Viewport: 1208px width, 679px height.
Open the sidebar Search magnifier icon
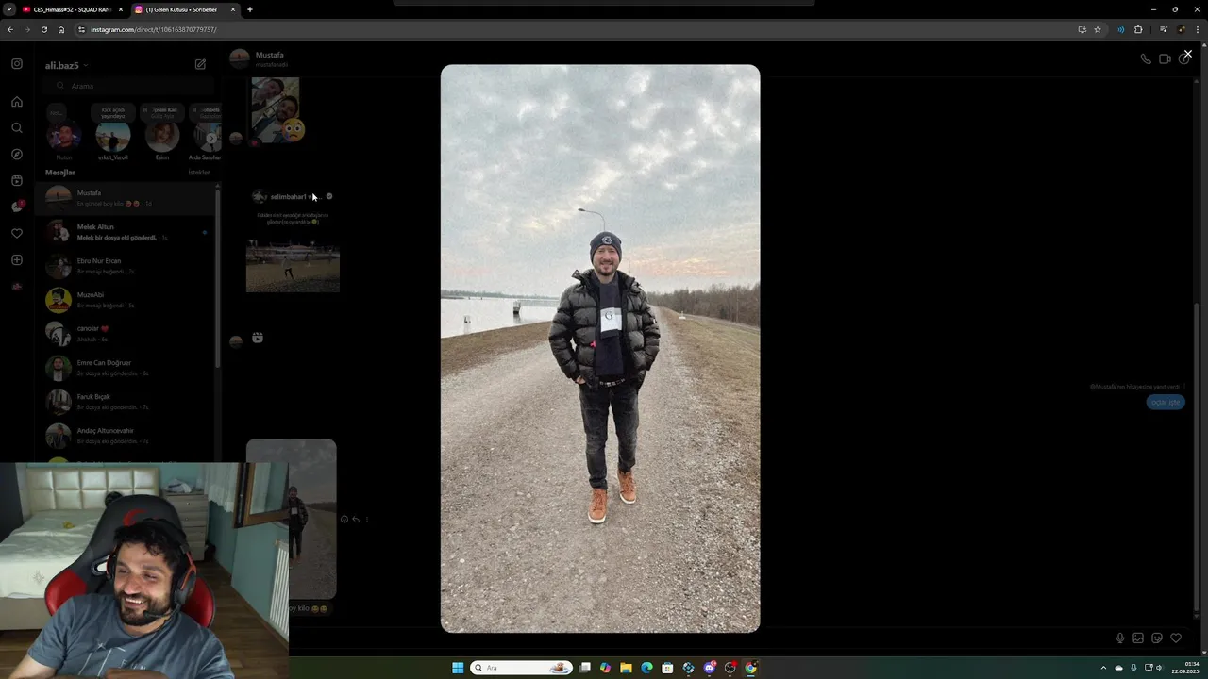click(17, 127)
